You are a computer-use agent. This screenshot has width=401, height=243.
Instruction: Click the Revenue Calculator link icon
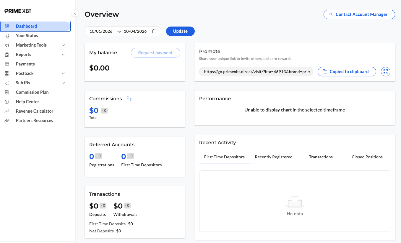[7, 111]
